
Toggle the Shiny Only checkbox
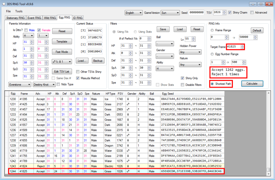[182, 78]
